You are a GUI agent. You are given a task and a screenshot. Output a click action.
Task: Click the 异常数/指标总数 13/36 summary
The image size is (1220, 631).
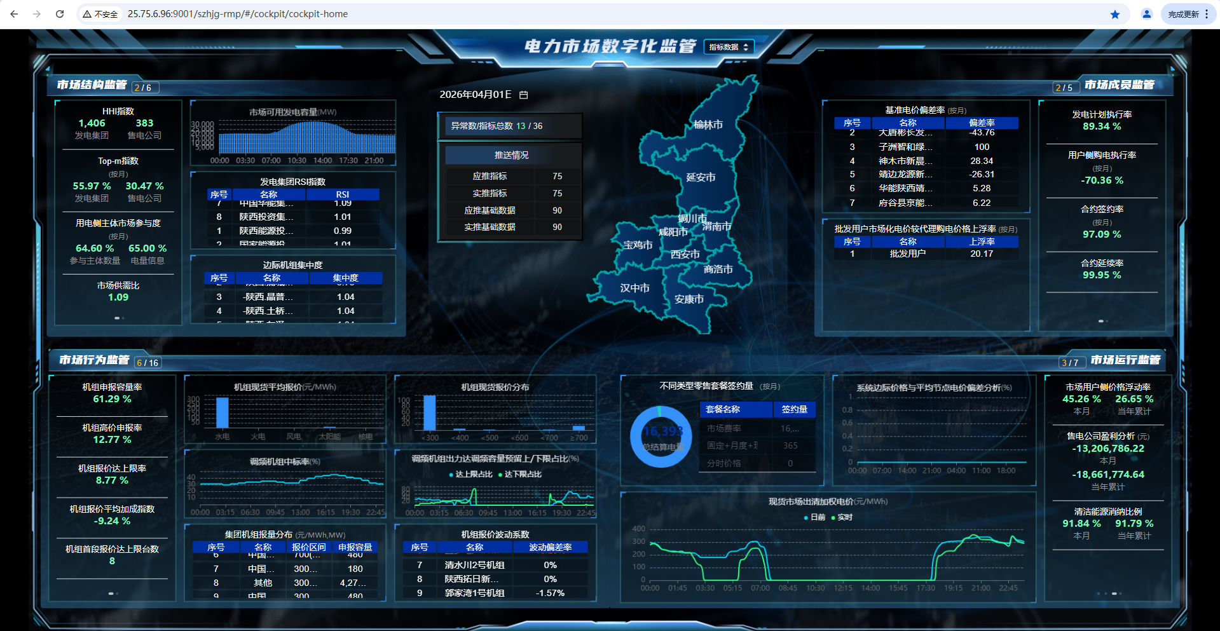coord(497,126)
